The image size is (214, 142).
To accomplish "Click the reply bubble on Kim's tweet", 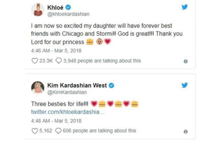I will click(x=59, y=131).
